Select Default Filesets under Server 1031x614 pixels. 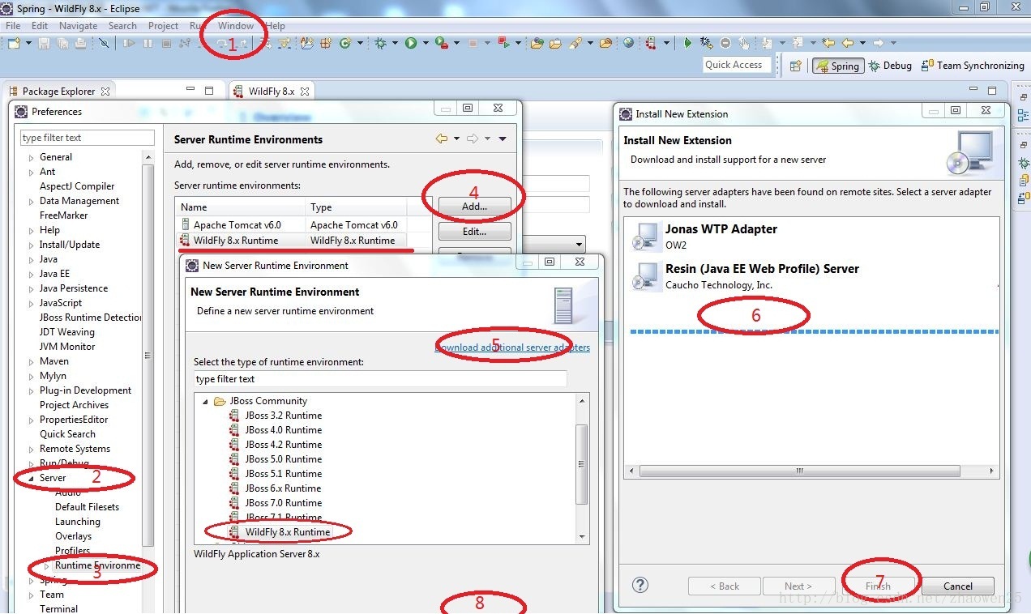click(x=87, y=507)
